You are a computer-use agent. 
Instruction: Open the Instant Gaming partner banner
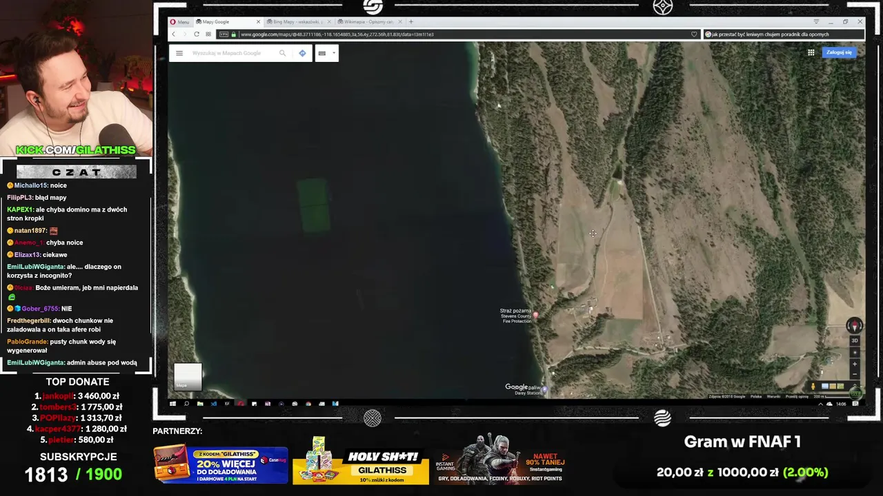click(502, 459)
